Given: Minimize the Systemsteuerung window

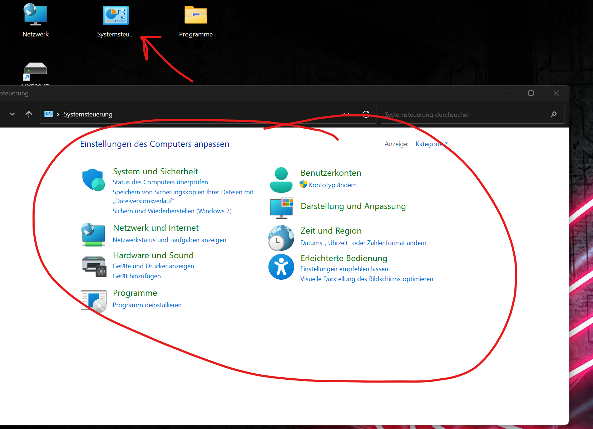Looking at the screenshot, I should 506,93.
